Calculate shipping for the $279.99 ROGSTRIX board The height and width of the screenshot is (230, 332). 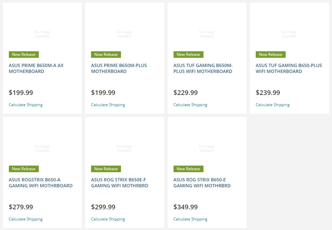point(26,219)
